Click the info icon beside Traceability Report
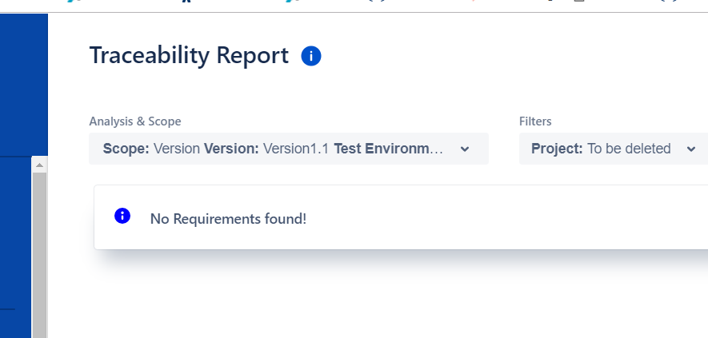 click(311, 56)
